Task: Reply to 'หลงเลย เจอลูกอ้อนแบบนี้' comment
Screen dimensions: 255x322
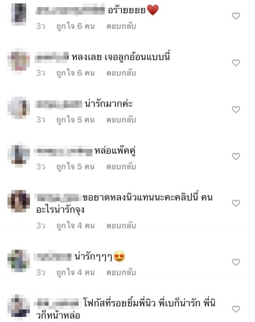Action: (x=121, y=73)
